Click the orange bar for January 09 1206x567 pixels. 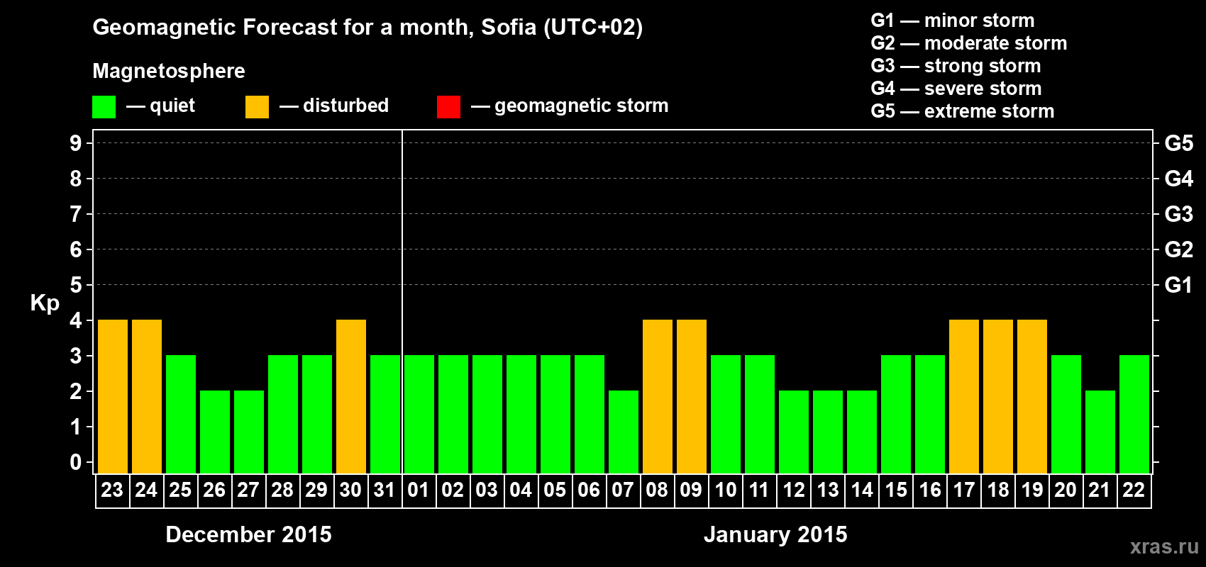pyautogui.click(x=692, y=396)
